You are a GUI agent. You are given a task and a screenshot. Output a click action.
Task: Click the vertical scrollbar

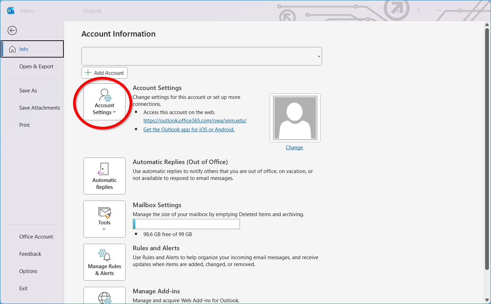click(x=487, y=149)
